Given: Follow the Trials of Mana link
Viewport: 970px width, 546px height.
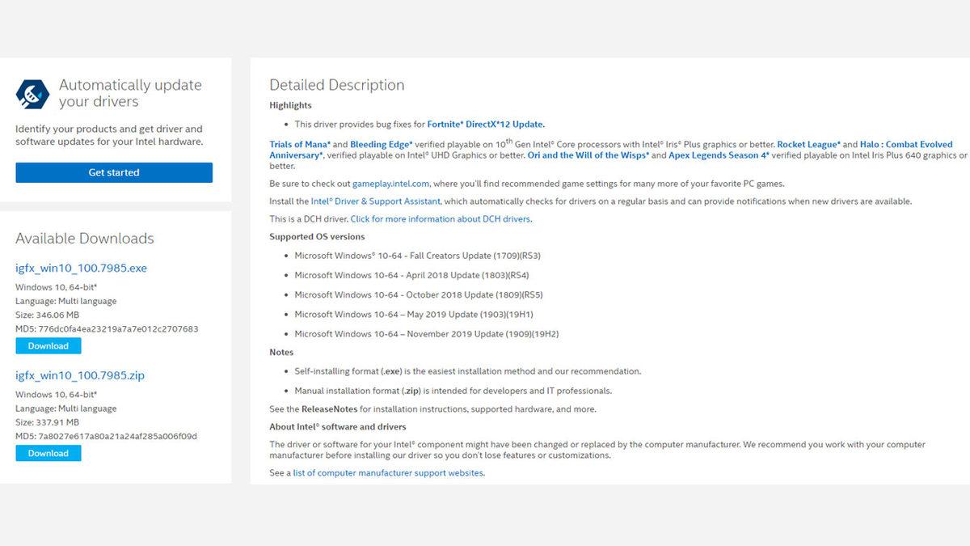Looking at the screenshot, I should [300, 145].
